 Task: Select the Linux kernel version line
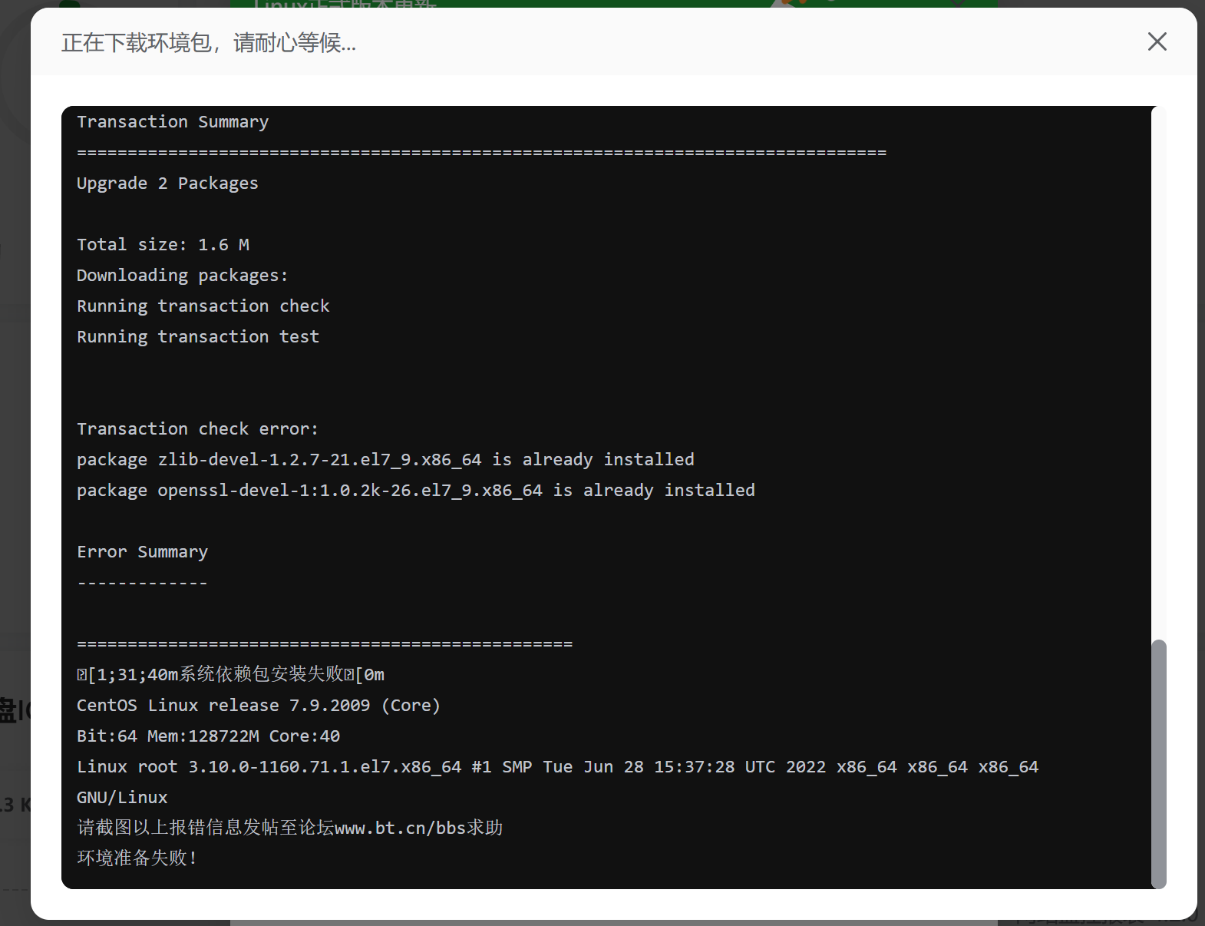(557, 766)
